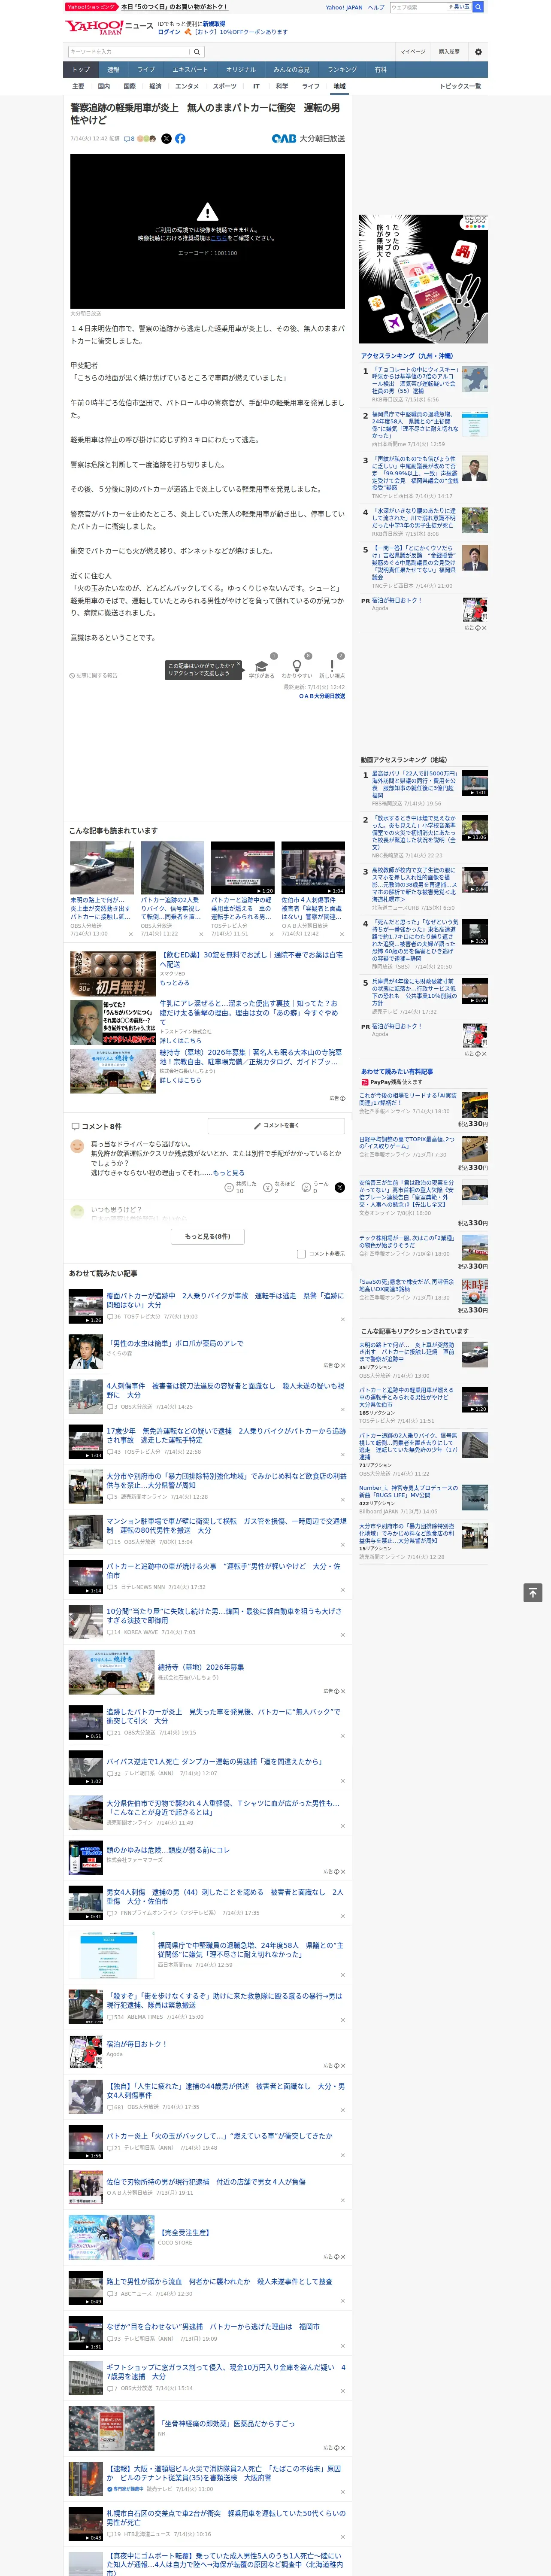Click the web search field in the top bar
Image resolution: width=551 pixels, height=2576 pixels.
click(417, 7)
